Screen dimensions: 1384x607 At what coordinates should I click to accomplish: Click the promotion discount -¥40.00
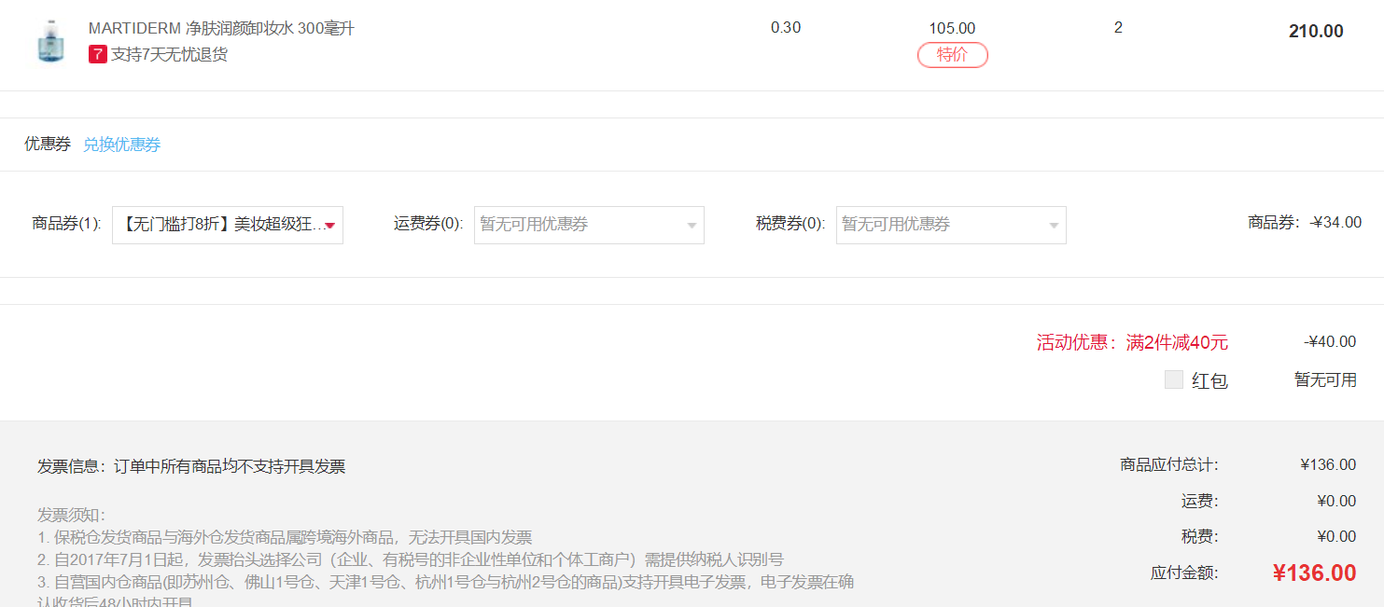click(x=1330, y=342)
